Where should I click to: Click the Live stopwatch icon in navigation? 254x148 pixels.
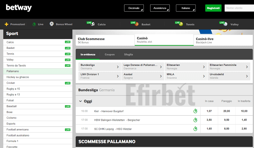coord(34,24)
